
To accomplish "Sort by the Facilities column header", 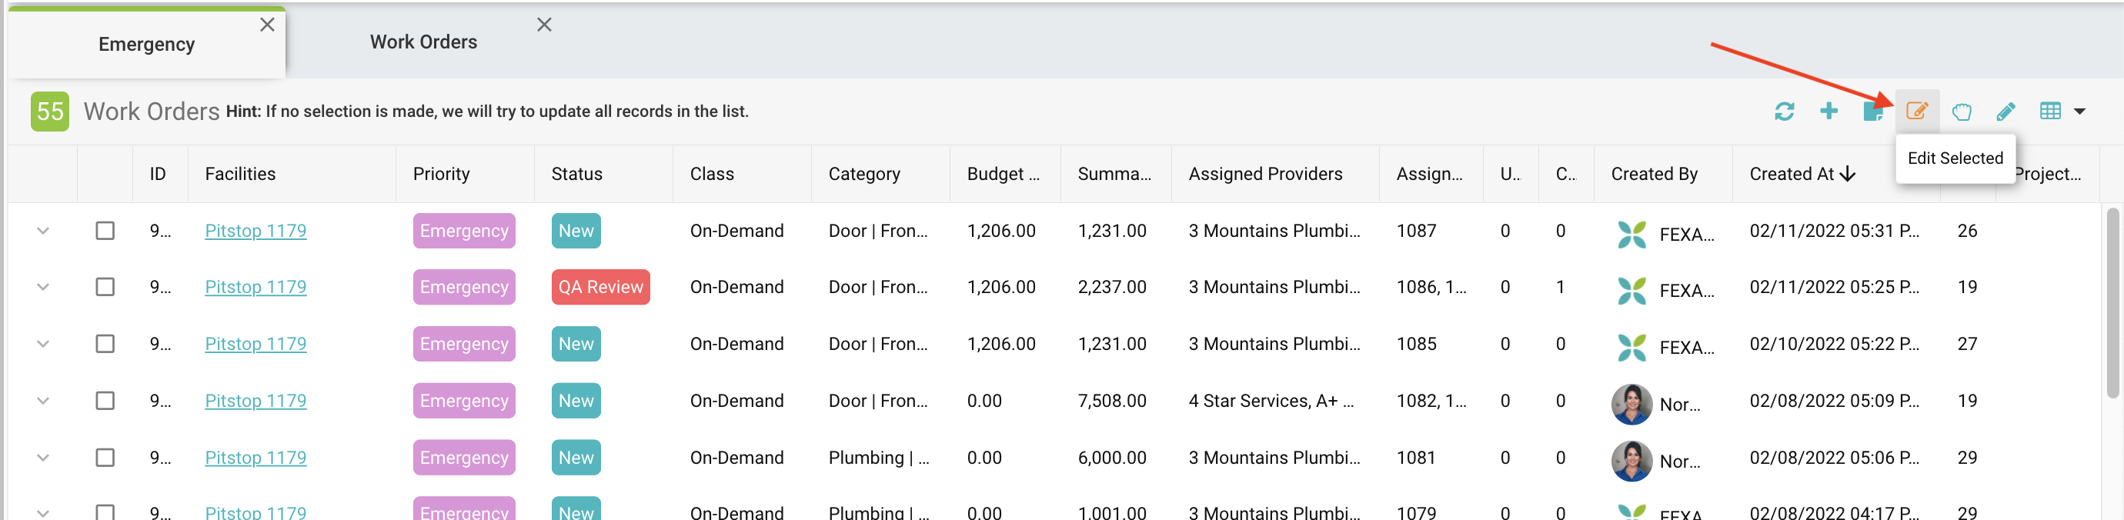I will (x=240, y=174).
